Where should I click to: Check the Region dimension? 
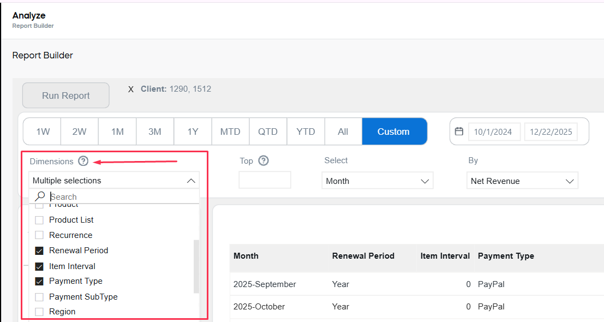point(39,311)
